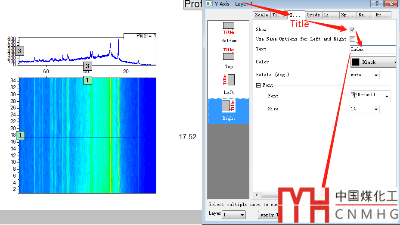Uncheck the Show title checkbox
This screenshot has height=225, width=400.
click(353, 29)
